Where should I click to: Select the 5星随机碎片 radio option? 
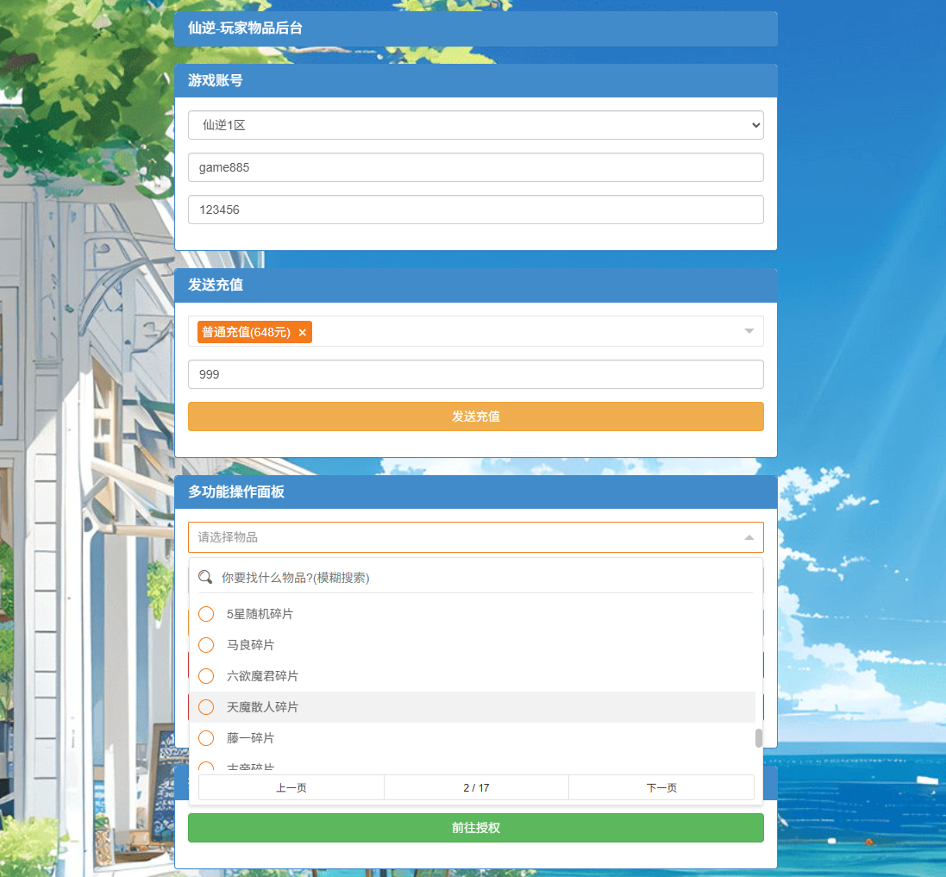[206, 614]
